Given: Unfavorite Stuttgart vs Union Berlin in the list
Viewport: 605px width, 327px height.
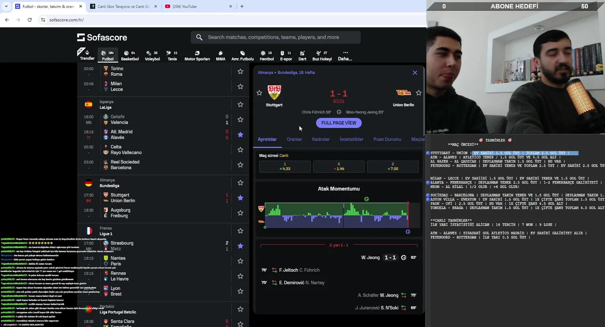Looking at the screenshot, I should 240,198.
